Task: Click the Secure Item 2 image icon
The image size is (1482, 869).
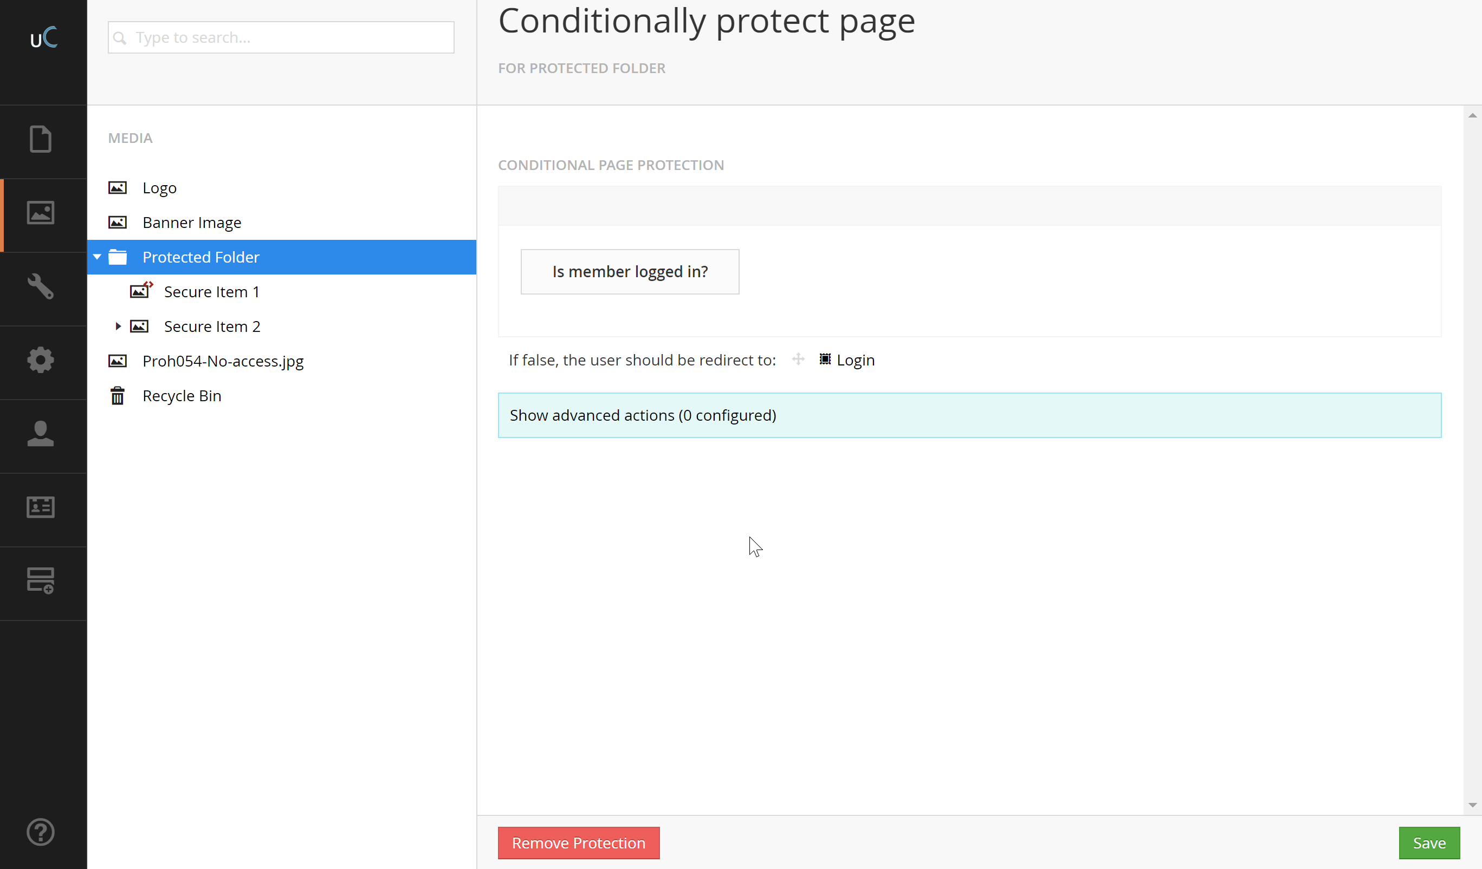Action: 139,326
